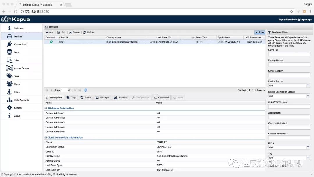This screenshot has height=177, width=314.
Task: Switch to the Events tab
Action: click(x=86, y=98)
